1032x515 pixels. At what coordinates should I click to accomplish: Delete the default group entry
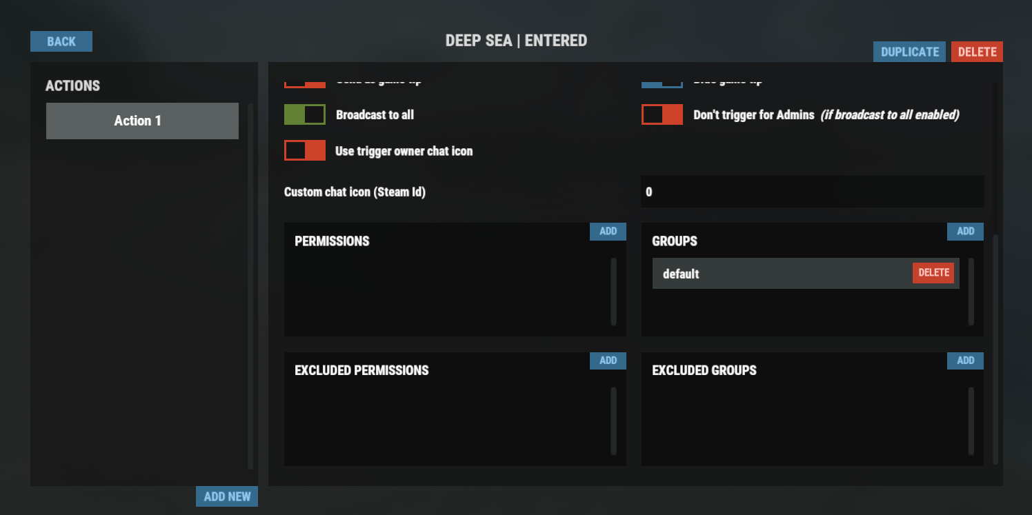coord(933,273)
